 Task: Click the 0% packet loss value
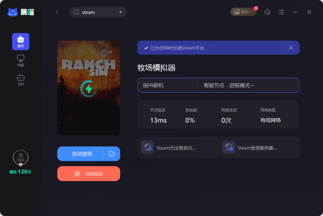pos(190,120)
